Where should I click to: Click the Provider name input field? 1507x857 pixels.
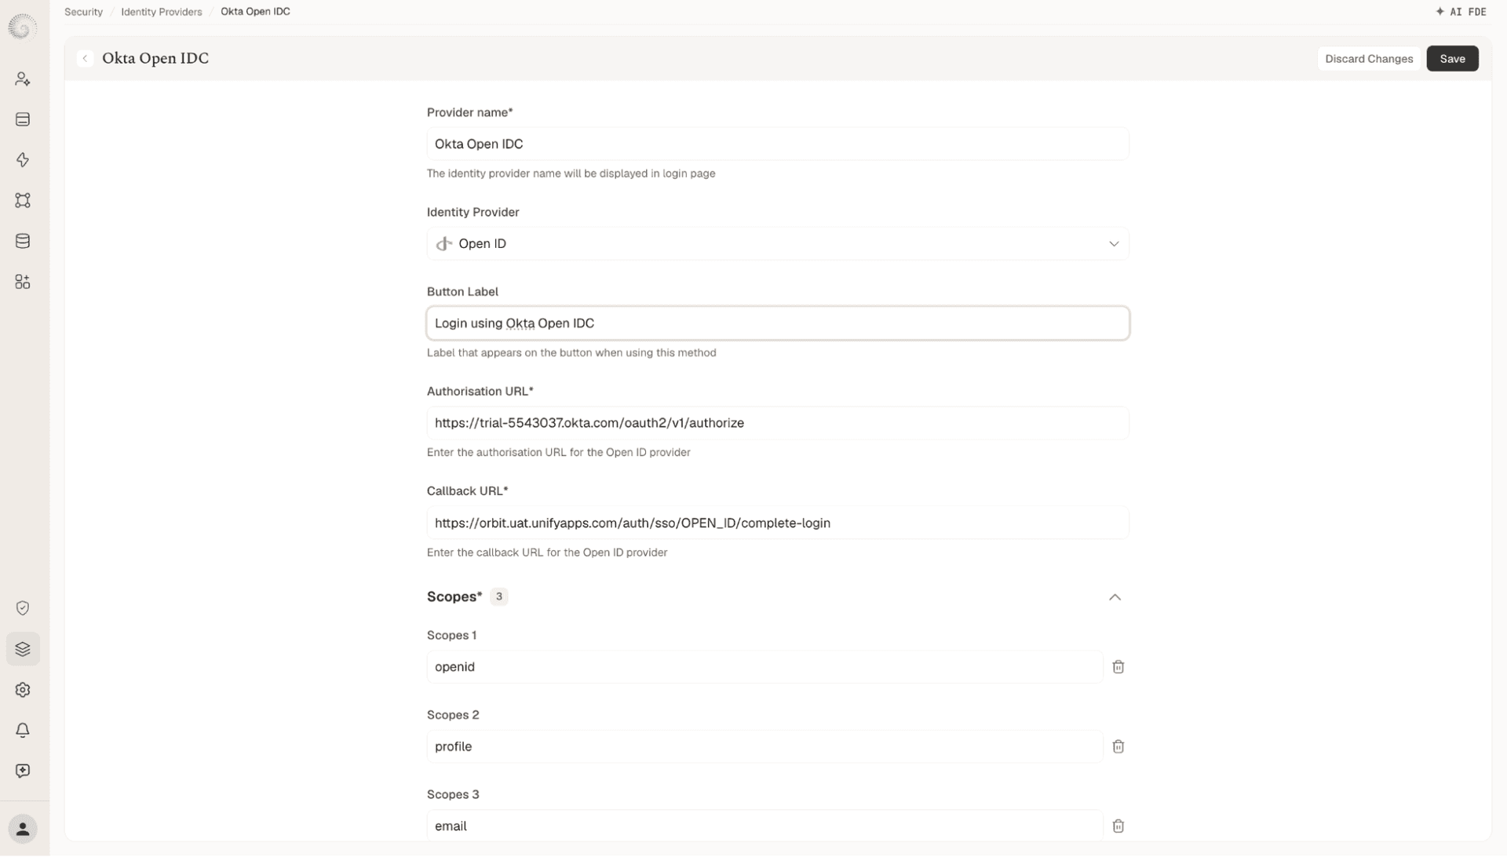778,144
